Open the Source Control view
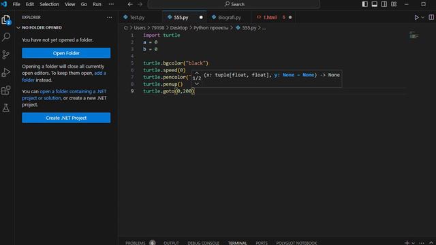 6,54
